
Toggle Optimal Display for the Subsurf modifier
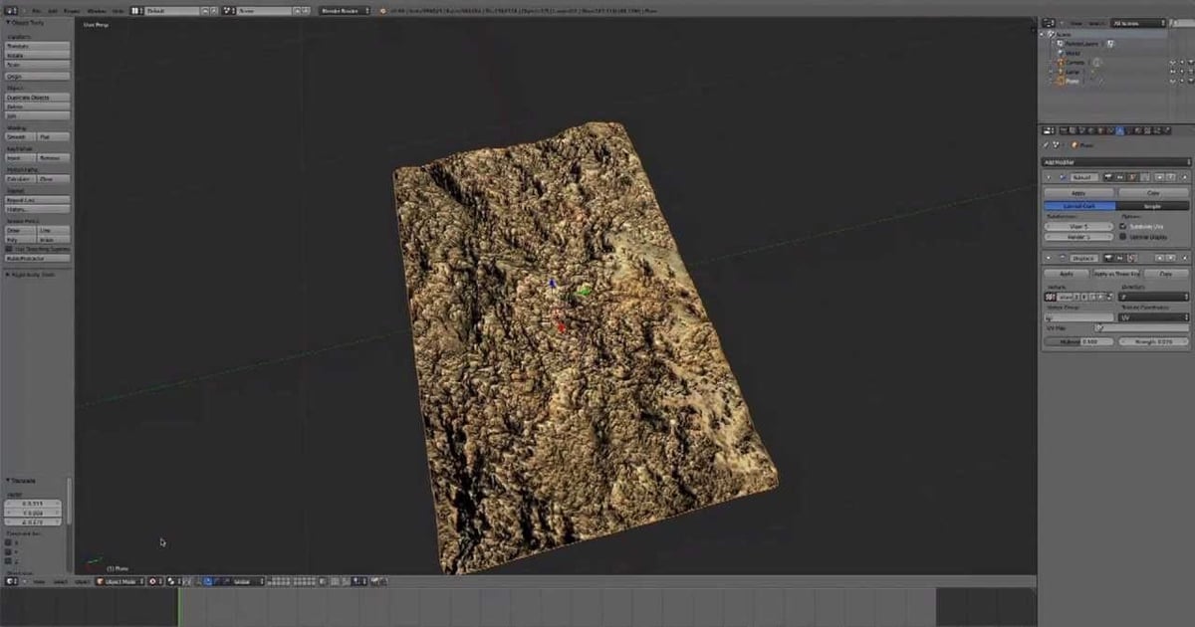[1122, 237]
